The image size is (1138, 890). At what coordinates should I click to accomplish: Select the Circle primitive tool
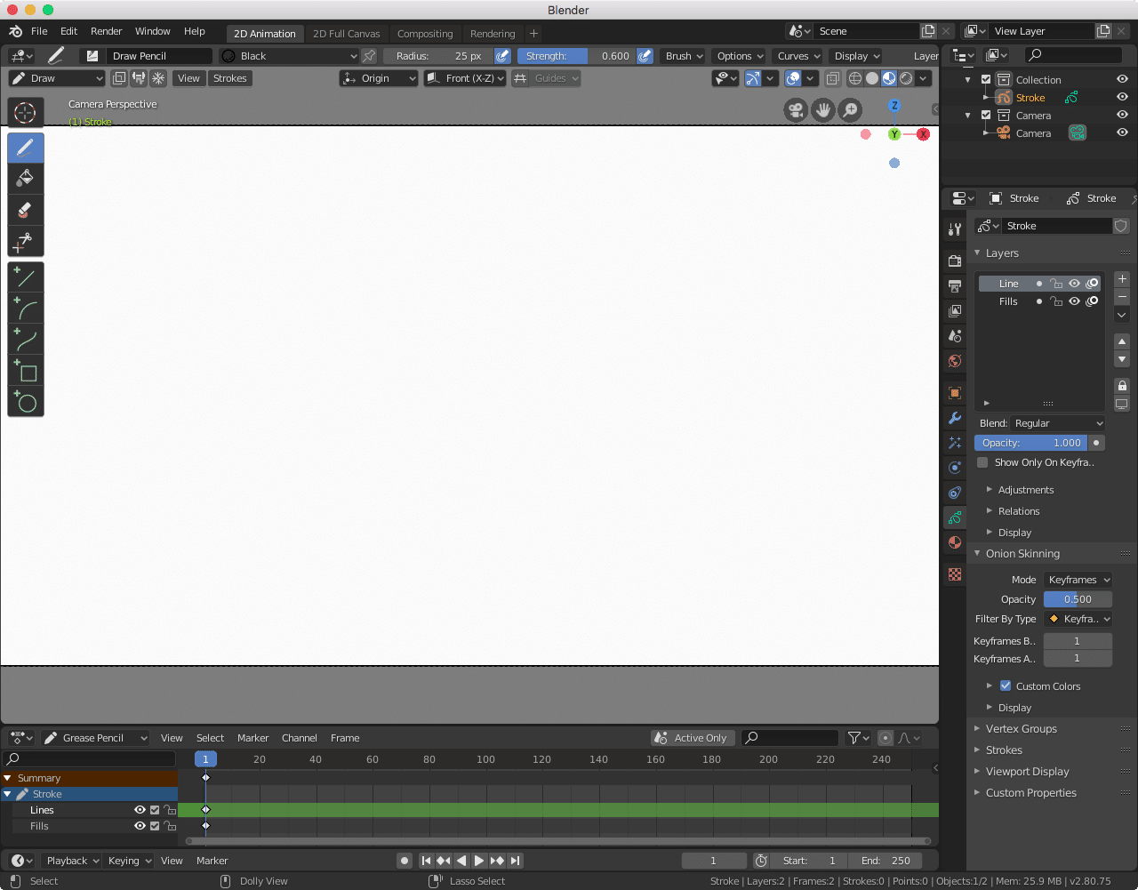[25, 402]
